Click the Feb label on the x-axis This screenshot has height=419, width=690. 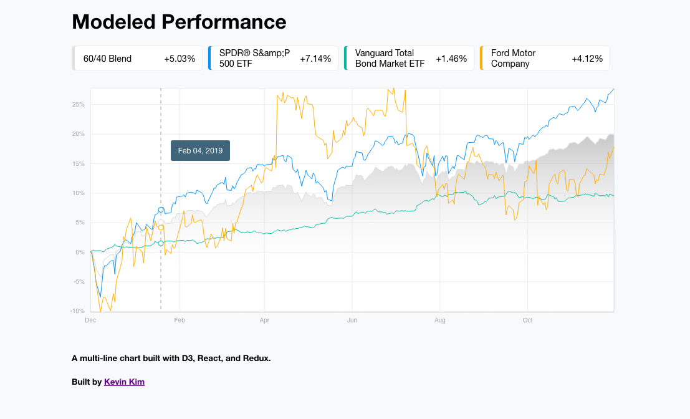click(180, 320)
